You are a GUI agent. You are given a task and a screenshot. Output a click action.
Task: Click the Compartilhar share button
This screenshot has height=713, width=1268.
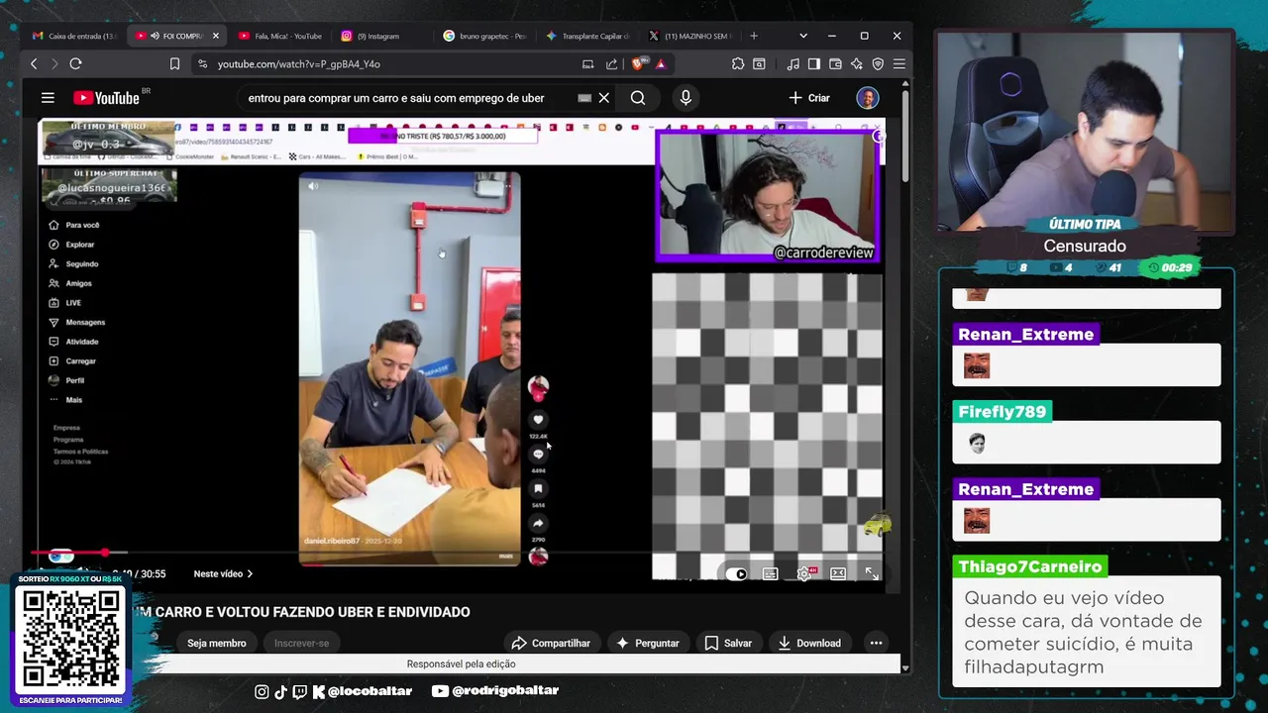(551, 643)
